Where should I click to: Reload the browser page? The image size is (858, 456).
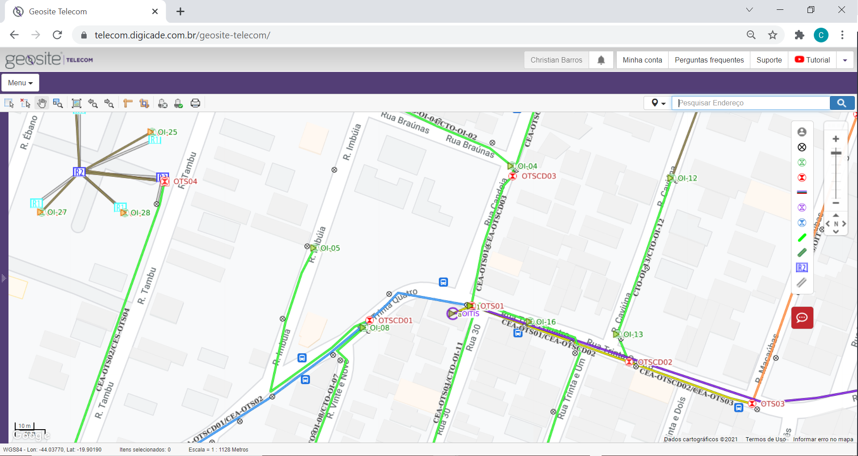pyautogui.click(x=57, y=35)
